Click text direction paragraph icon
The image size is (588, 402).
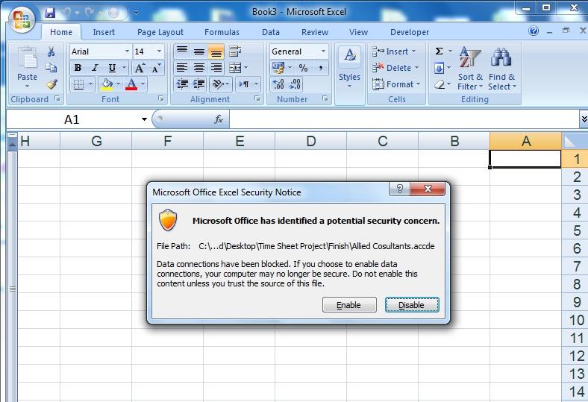coord(245,84)
